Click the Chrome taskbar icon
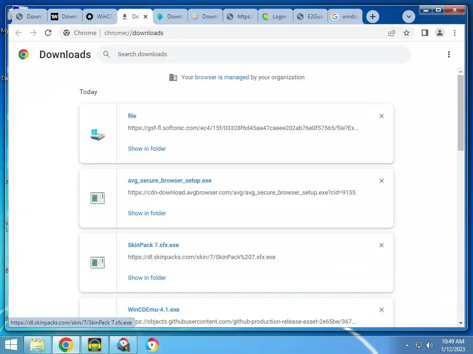Image resolution: width=473 pixels, height=354 pixels. tap(66, 345)
